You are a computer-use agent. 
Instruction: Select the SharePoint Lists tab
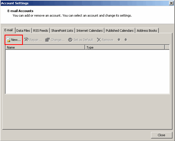[62, 30]
